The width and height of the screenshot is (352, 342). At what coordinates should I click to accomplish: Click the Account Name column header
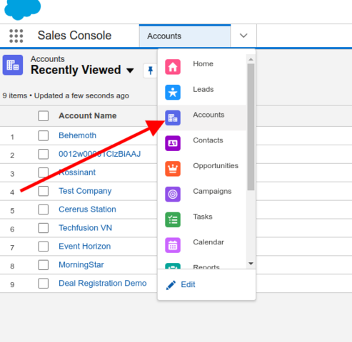pyautogui.click(x=88, y=115)
